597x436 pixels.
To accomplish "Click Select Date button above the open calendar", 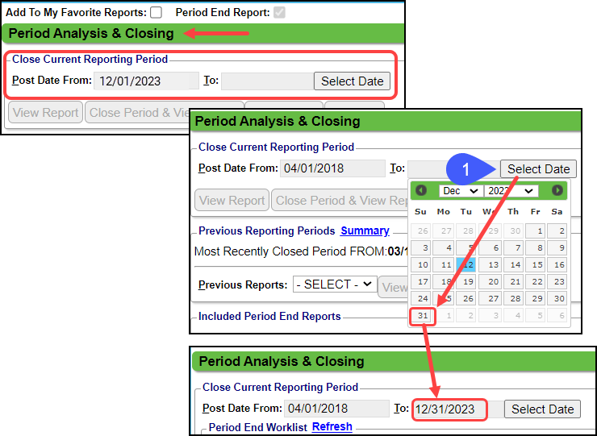I will (538, 168).
